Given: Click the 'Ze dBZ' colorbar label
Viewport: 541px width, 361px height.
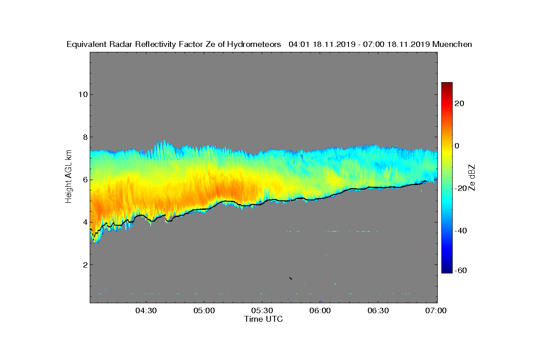Looking at the screenshot, I should pyautogui.click(x=472, y=177).
